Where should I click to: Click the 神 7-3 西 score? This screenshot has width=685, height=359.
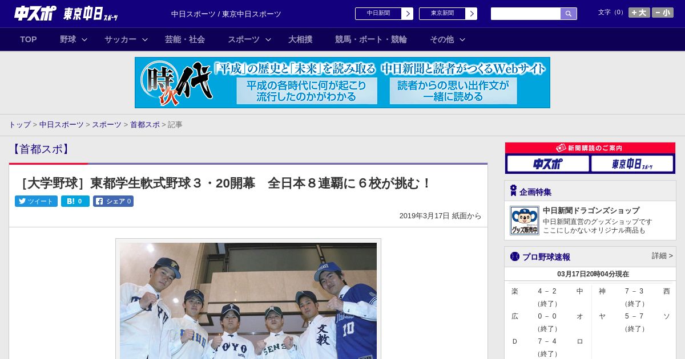click(634, 291)
